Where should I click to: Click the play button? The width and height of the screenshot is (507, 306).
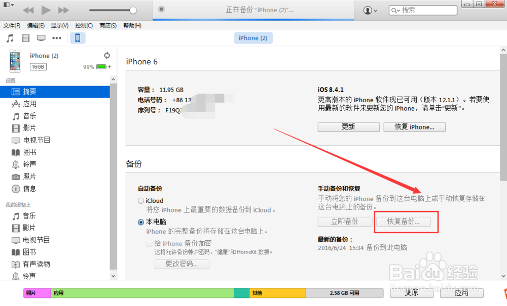click(x=46, y=10)
